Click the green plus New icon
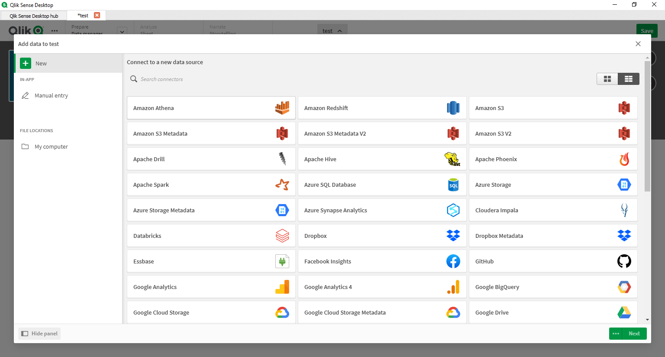The image size is (665, 357). (26, 63)
